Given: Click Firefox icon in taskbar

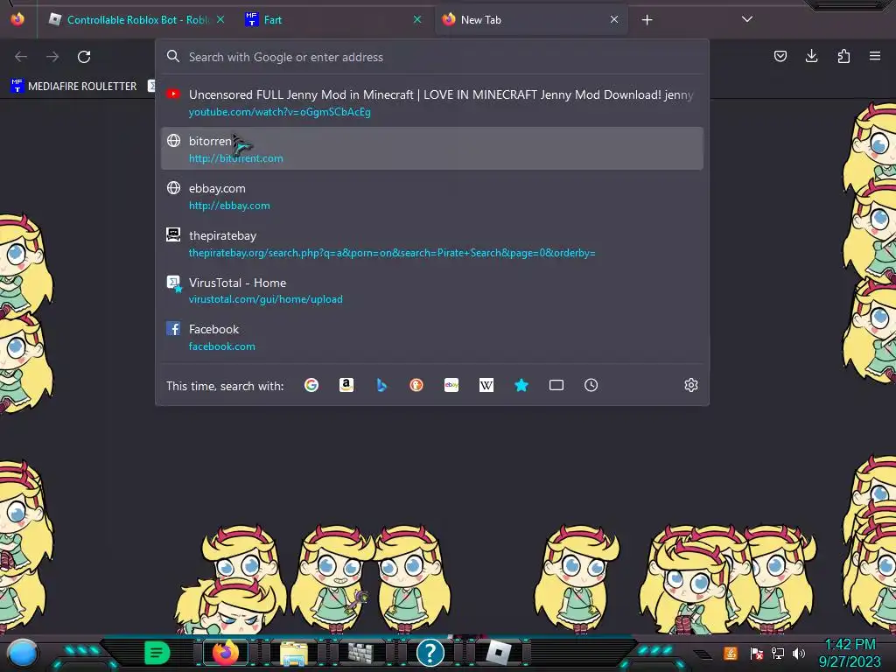Looking at the screenshot, I should tap(226, 653).
